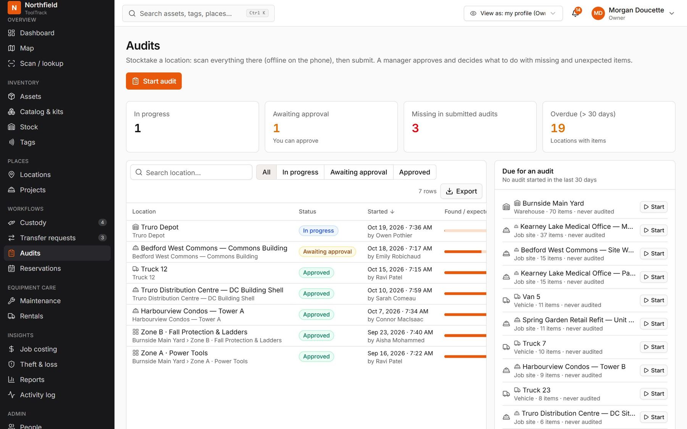Focus the search assets, tags, places box
The image size is (687, 429).
click(x=198, y=13)
